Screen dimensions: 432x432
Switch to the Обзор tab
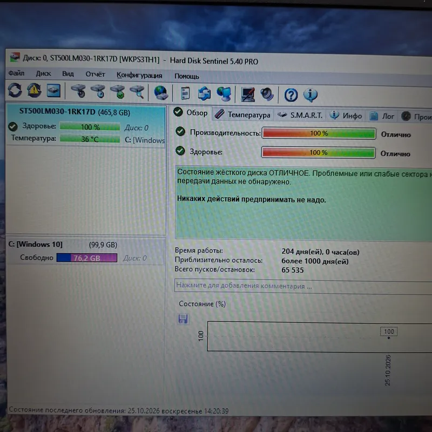pyautogui.click(x=191, y=112)
